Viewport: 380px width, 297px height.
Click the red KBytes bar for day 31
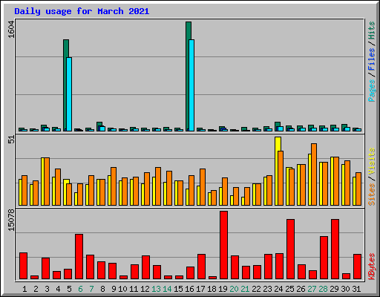tap(357, 267)
